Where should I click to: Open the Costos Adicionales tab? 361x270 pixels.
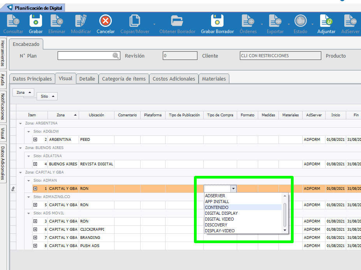point(174,79)
